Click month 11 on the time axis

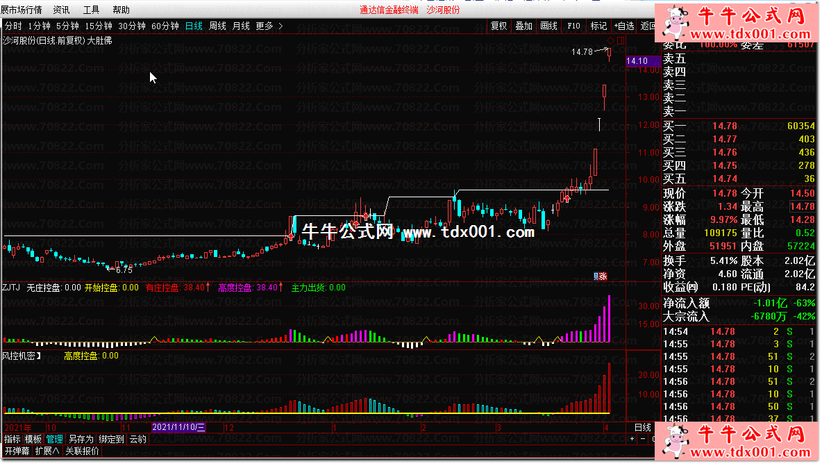click(126, 428)
